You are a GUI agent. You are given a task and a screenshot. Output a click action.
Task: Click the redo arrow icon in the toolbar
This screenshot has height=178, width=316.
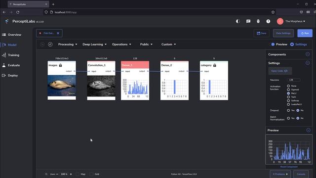(50, 44)
